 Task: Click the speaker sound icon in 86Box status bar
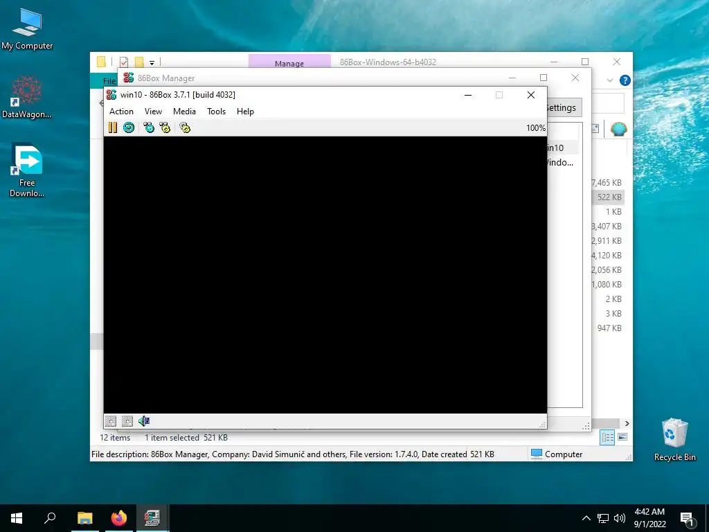[144, 421]
